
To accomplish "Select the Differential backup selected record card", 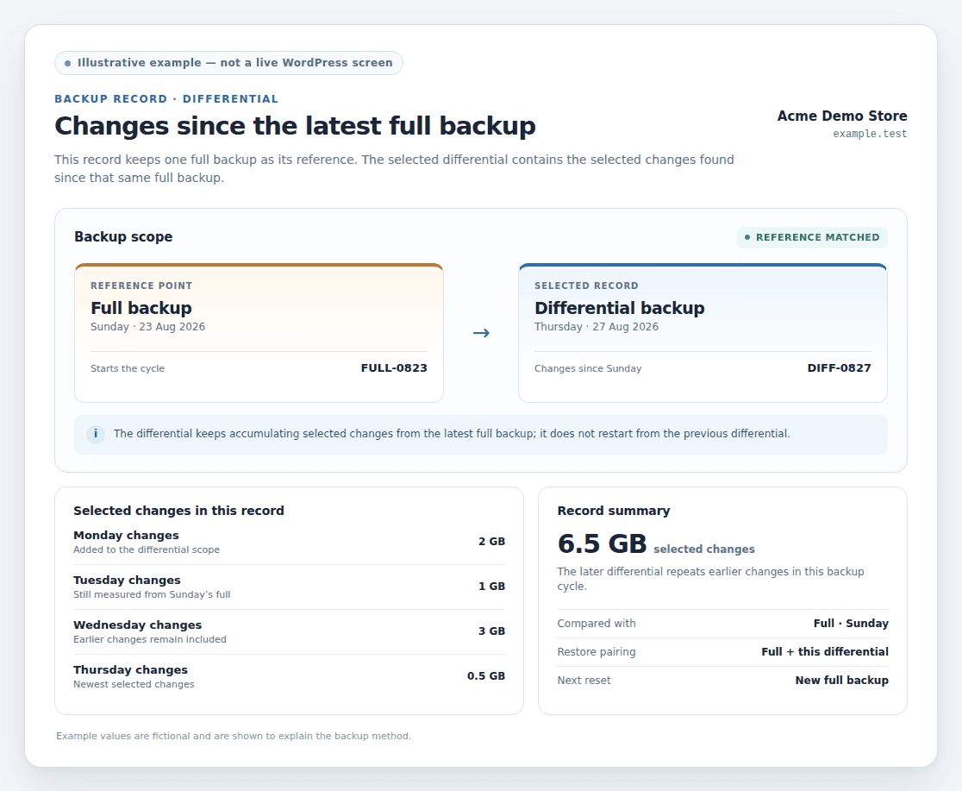I will click(x=703, y=333).
